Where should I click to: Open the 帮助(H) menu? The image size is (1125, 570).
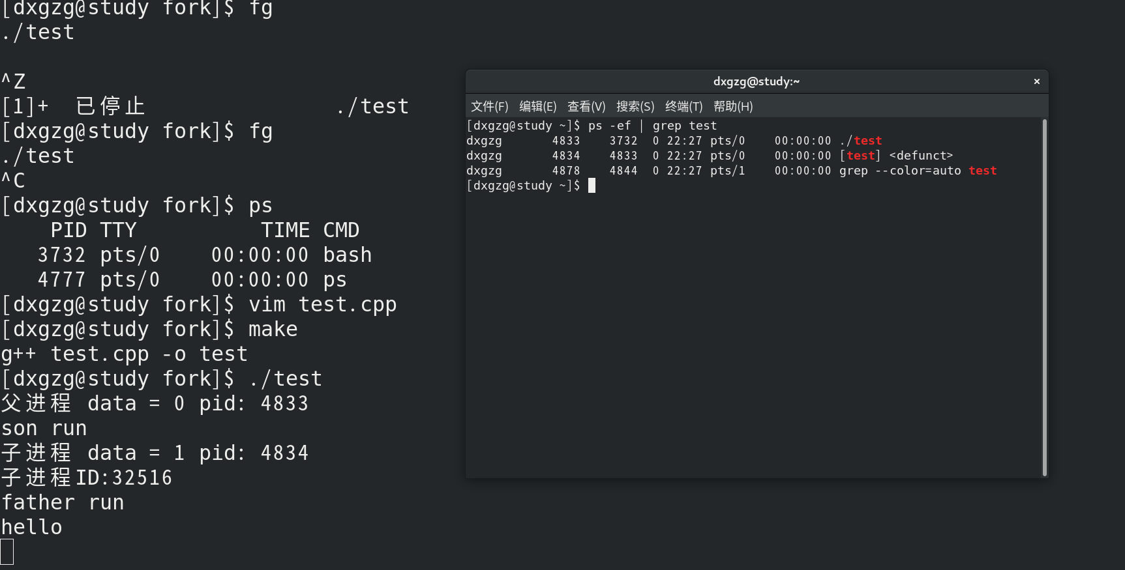click(732, 106)
